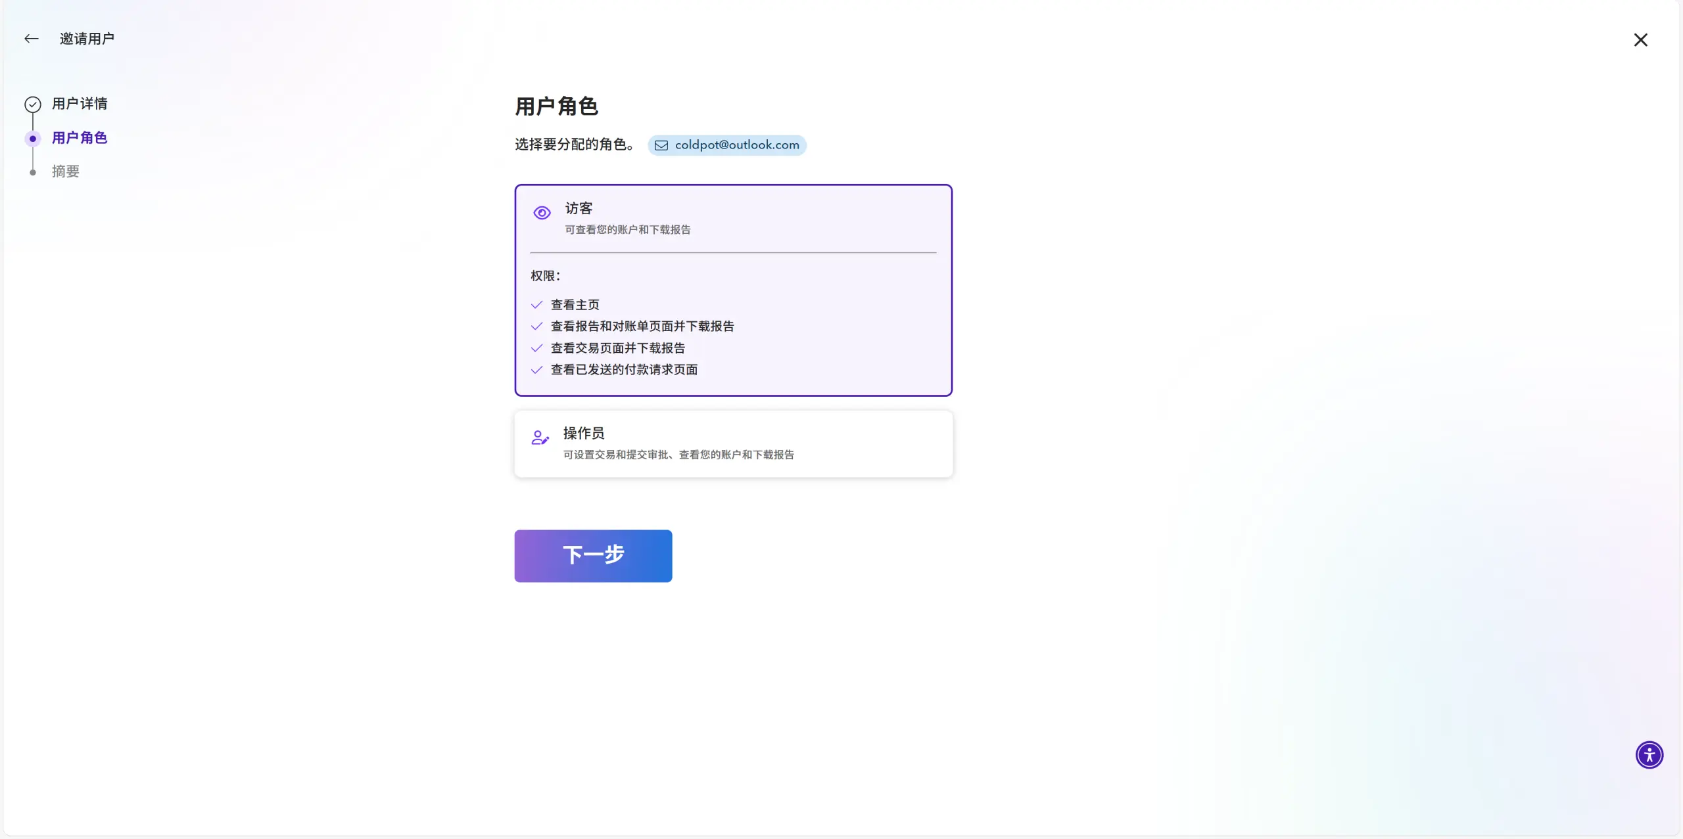Screen dimensions: 1683x839
Task: Click the eye icon on the 访客 card
Action: pos(542,213)
